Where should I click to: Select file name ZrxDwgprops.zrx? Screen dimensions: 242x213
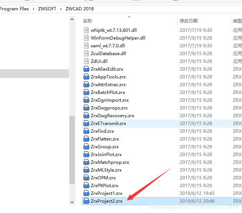pos(109,108)
